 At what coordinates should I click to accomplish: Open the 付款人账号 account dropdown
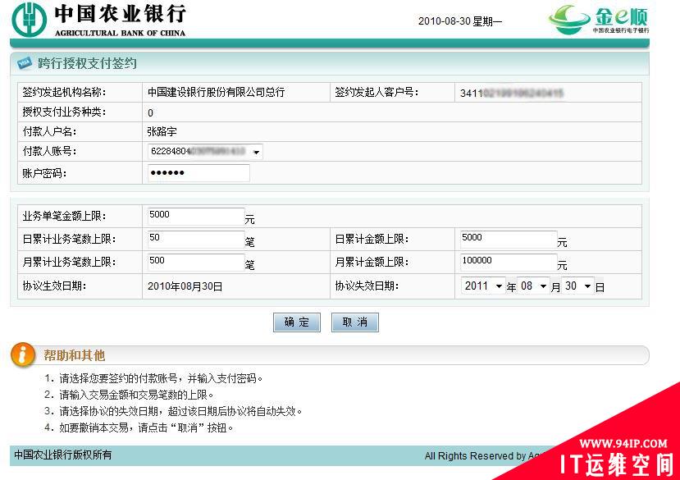pos(205,152)
